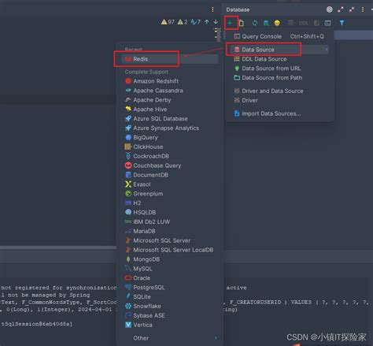This screenshot has height=346, width=373.
Task: Click the Snowflake icon
Action: click(128, 306)
